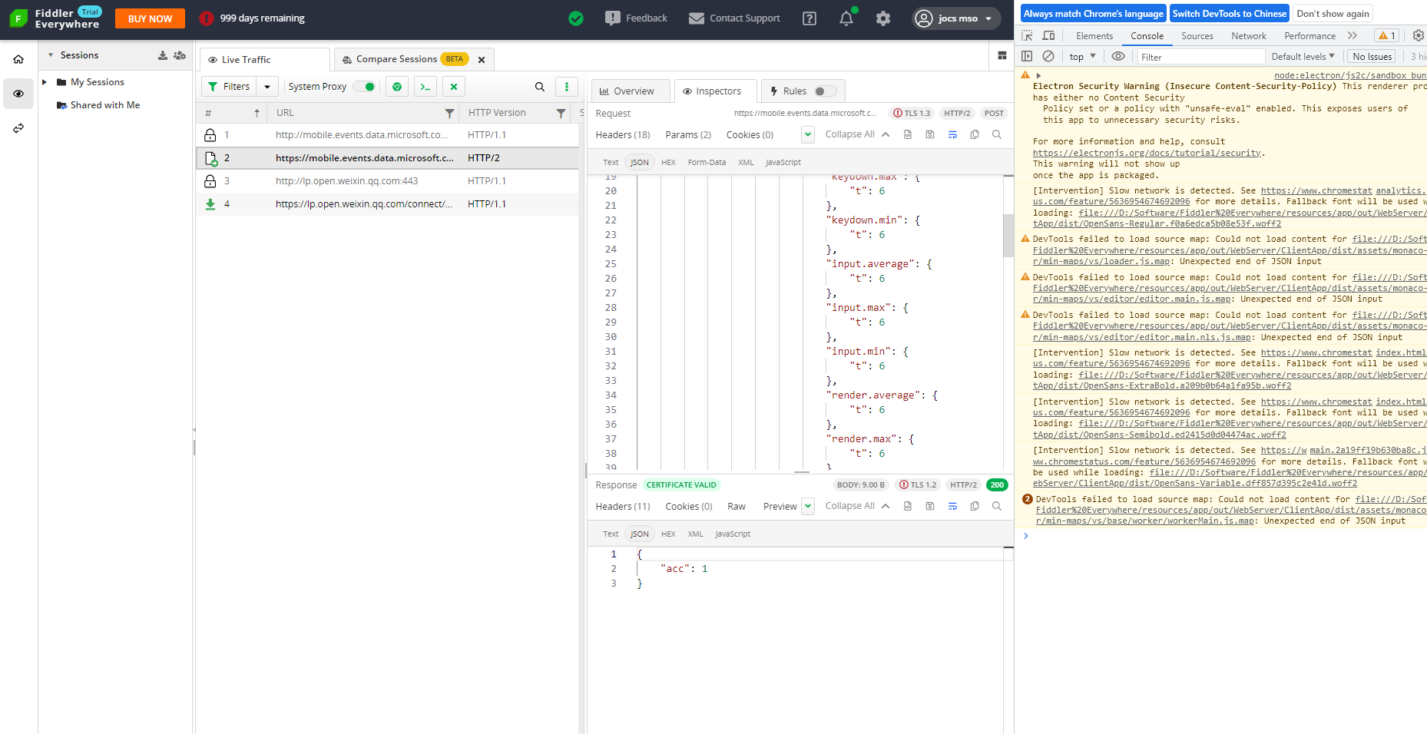
Task: Copy the request body to clipboard
Action: (975, 134)
